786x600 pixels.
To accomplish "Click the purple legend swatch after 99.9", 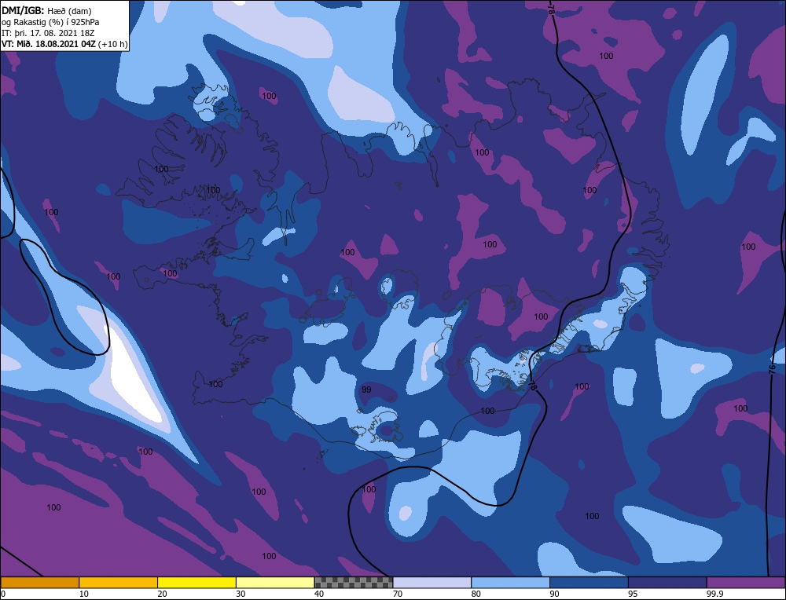I will tap(746, 582).
